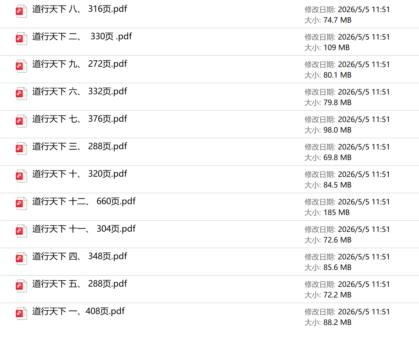
Task: Click the PDF icon for 道行天下 二、330页.pdf
Action: click(x=21, y=39)
